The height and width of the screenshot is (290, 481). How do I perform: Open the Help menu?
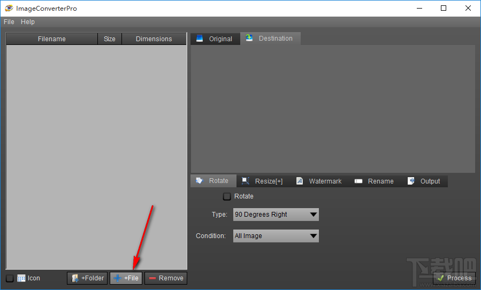click(28, 22)
